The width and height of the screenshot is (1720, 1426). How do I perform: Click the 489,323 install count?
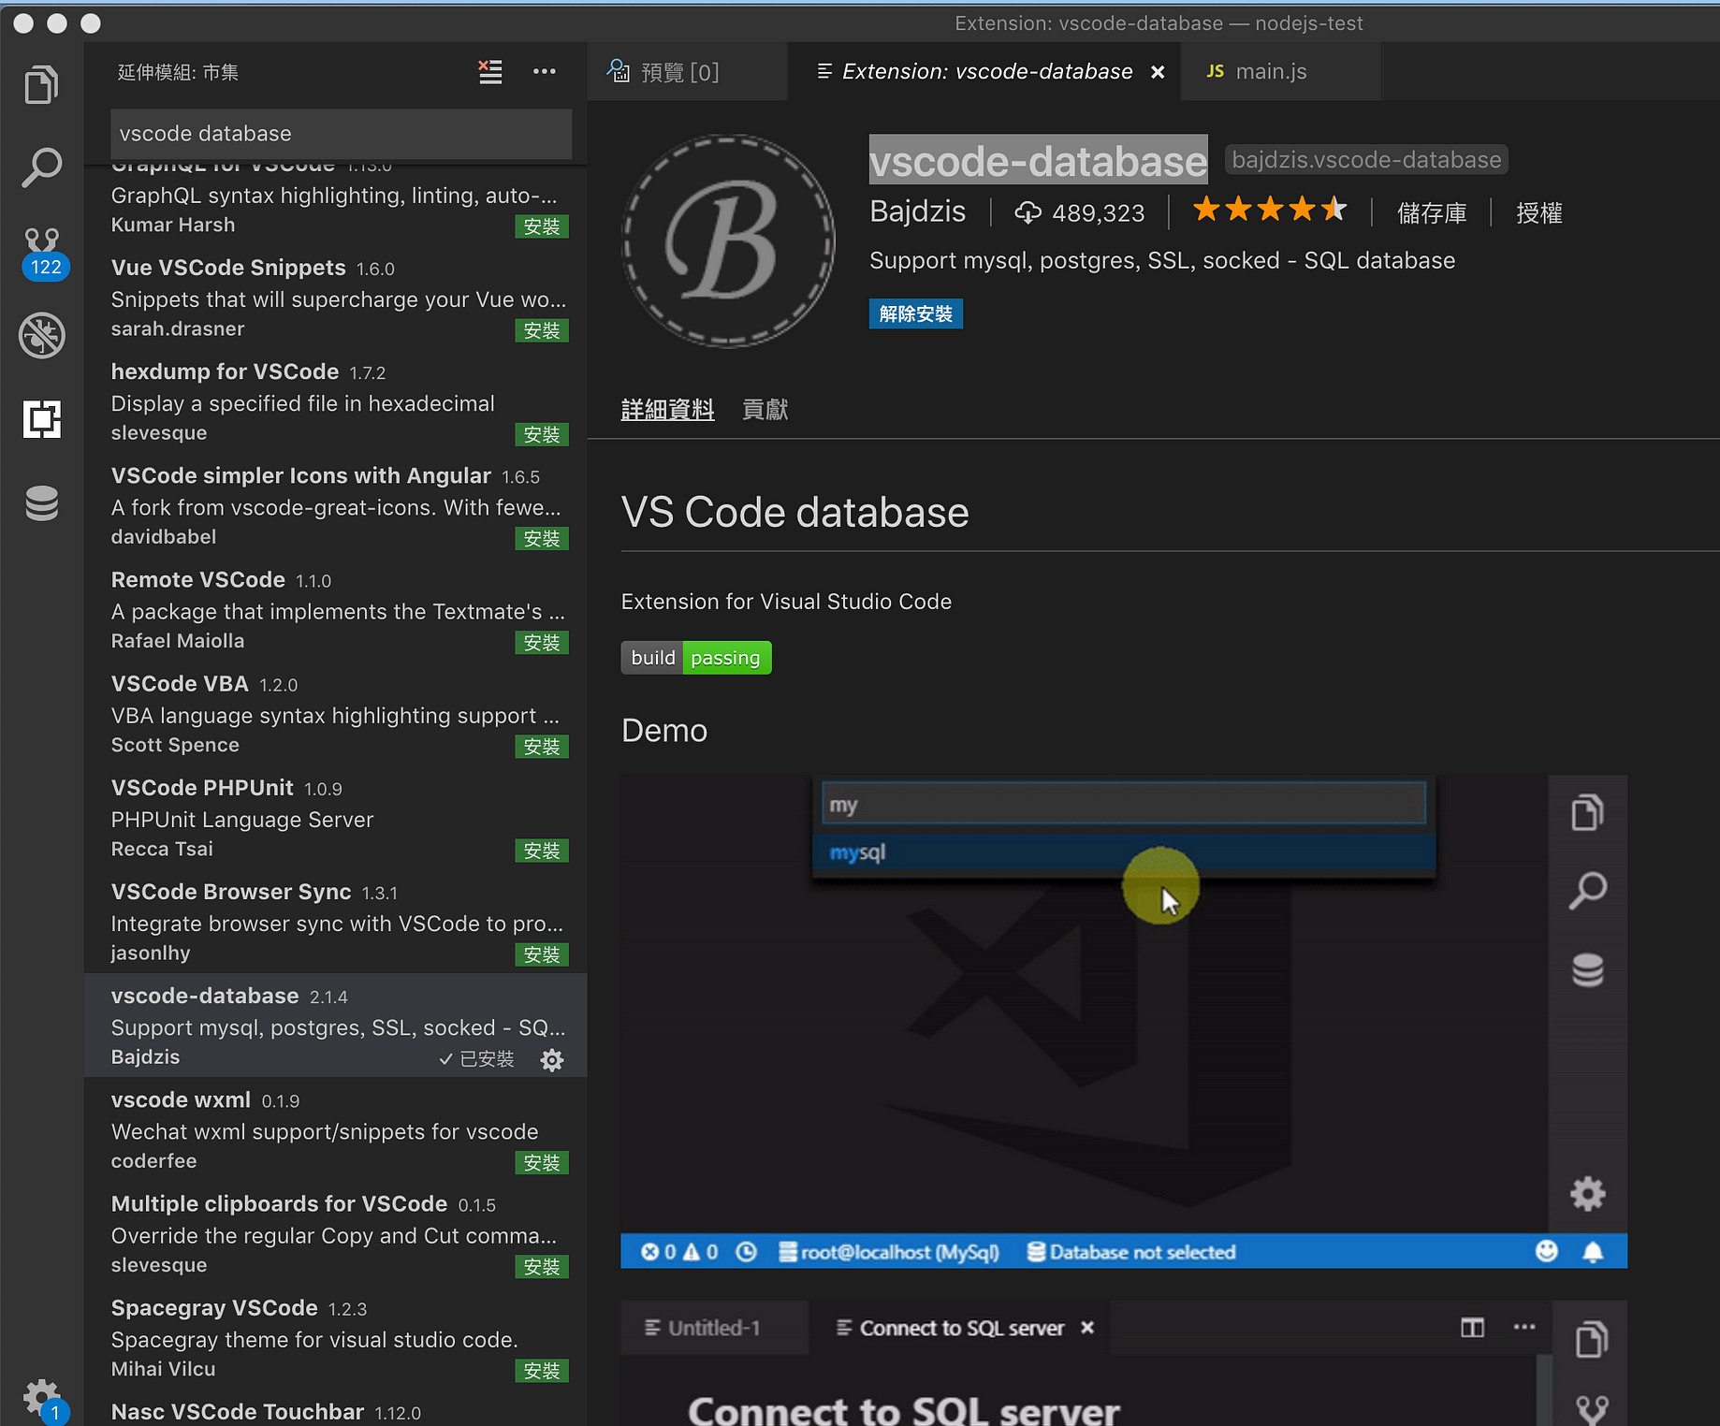click(1080, 213)
